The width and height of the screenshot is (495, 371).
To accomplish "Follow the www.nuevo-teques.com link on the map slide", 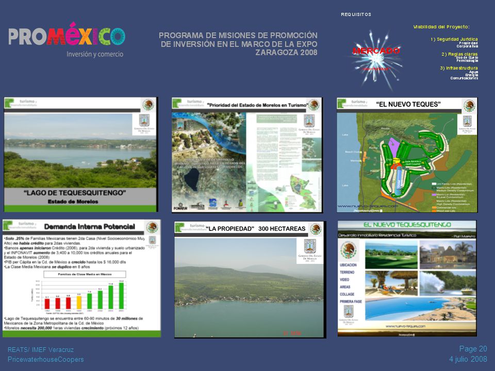I will 368,206.
